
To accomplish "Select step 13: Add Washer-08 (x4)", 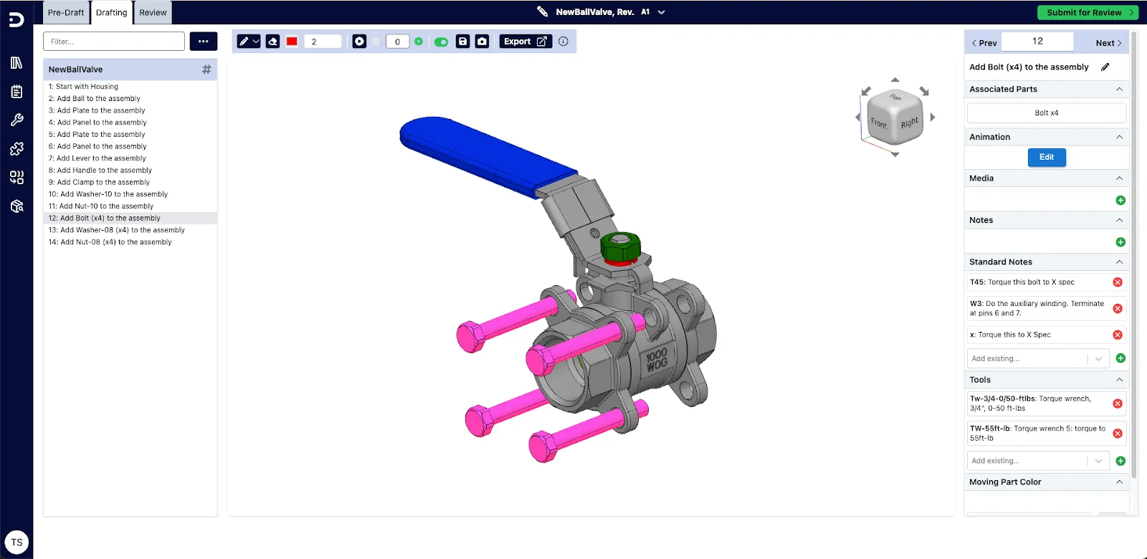I will (x=130, y=230).
